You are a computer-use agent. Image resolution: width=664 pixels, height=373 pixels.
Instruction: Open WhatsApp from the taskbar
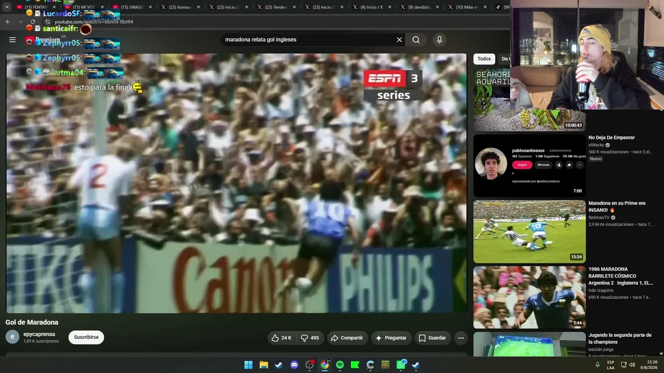[401, 365]
